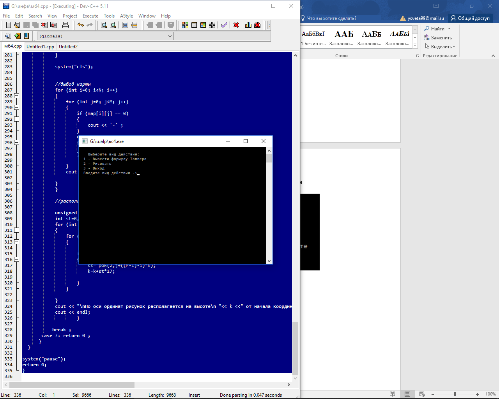Toggle the fold marker at line 311
The height and width of the screenshot is (399, 499).
(17, 230)
